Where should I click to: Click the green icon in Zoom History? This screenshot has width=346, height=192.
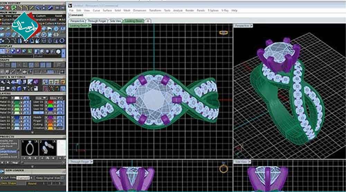(x=14, y=8)
